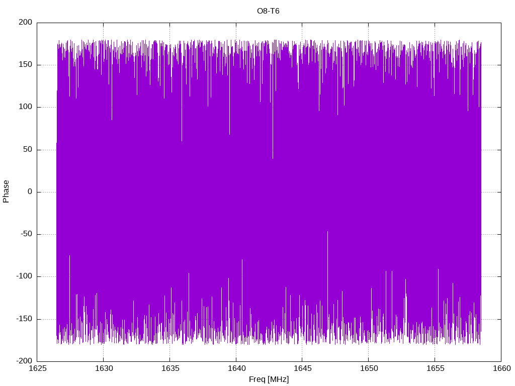
Task: Click the x-axis tick label 1635
Action: point(170,368)
